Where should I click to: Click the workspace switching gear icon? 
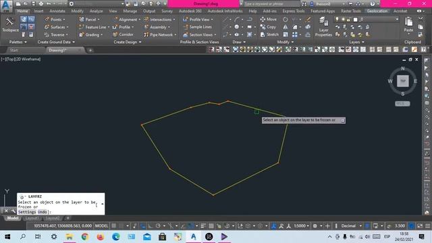(x=315, y=226)
